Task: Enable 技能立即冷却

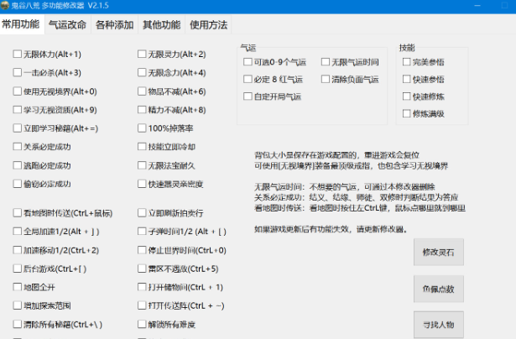Action: (x=142, y=147)
